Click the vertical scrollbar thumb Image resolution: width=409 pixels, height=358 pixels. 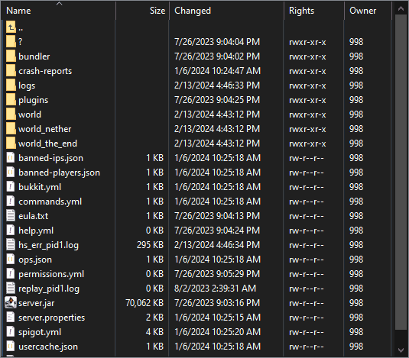pos(401,172)
